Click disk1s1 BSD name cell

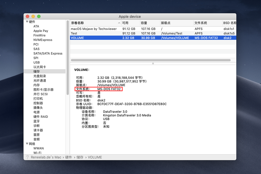coord(229,29)
